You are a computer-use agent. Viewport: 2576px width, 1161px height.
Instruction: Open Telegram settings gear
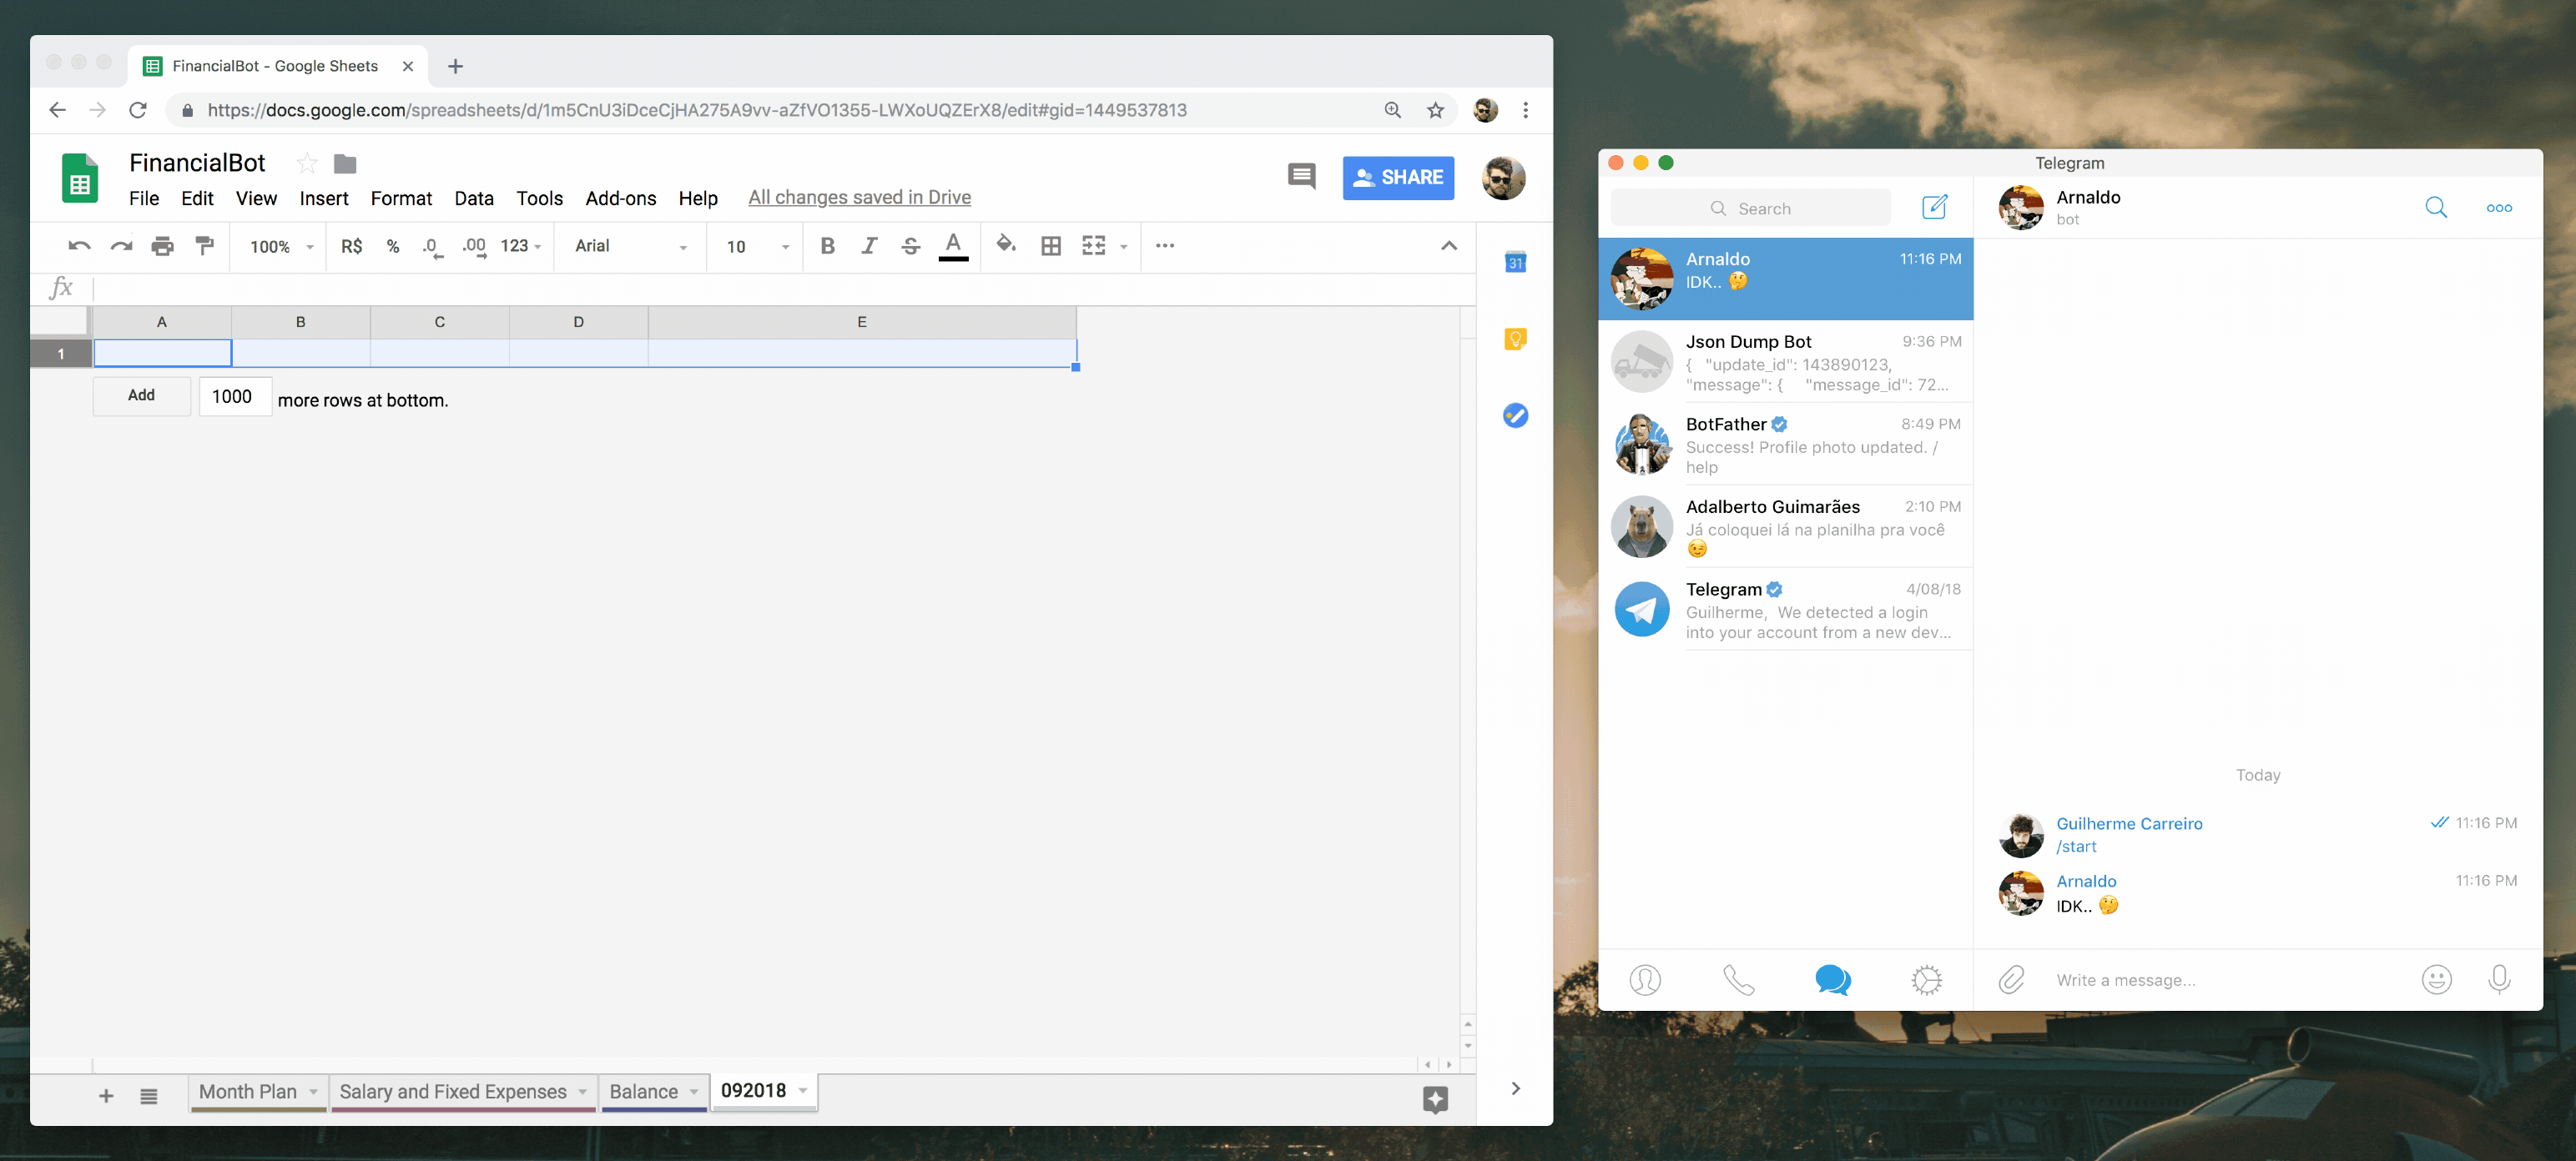pyautogui.click(x=1926, y=979)
